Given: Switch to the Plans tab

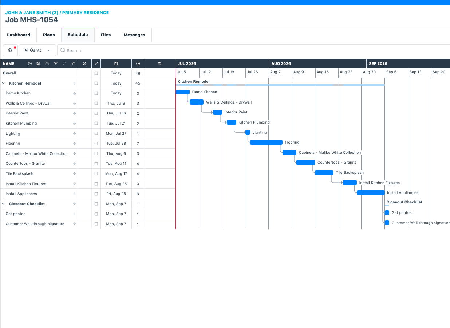Looking at the screenshot, I should click(49, 35).
